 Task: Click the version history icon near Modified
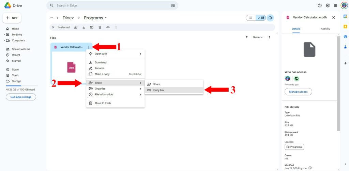click(x=310, y=168)
